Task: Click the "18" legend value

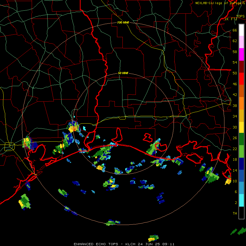Action: (x=235, y=160)
